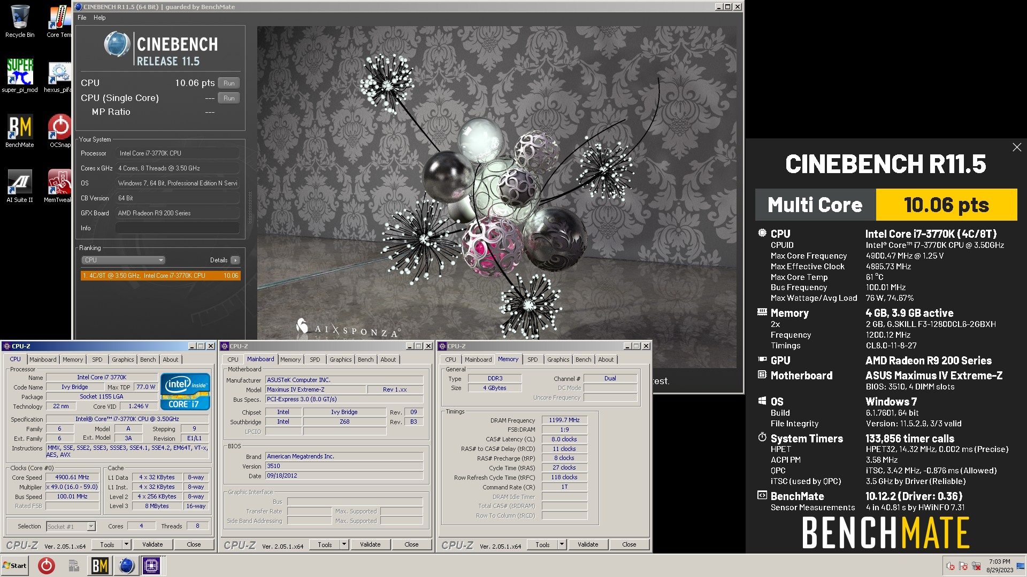Click the Info input field in Cinebench
Screen dimensions: 1027x577
[x=177, y=228]
